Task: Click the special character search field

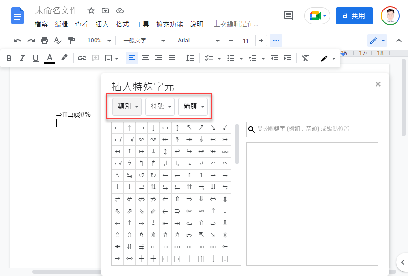Action: click(312, 129)
